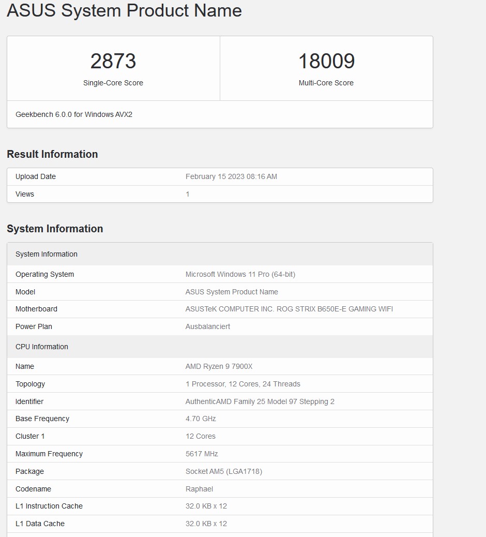Select the L1 Data Cache '32.0 KB x 12' value

206,524
